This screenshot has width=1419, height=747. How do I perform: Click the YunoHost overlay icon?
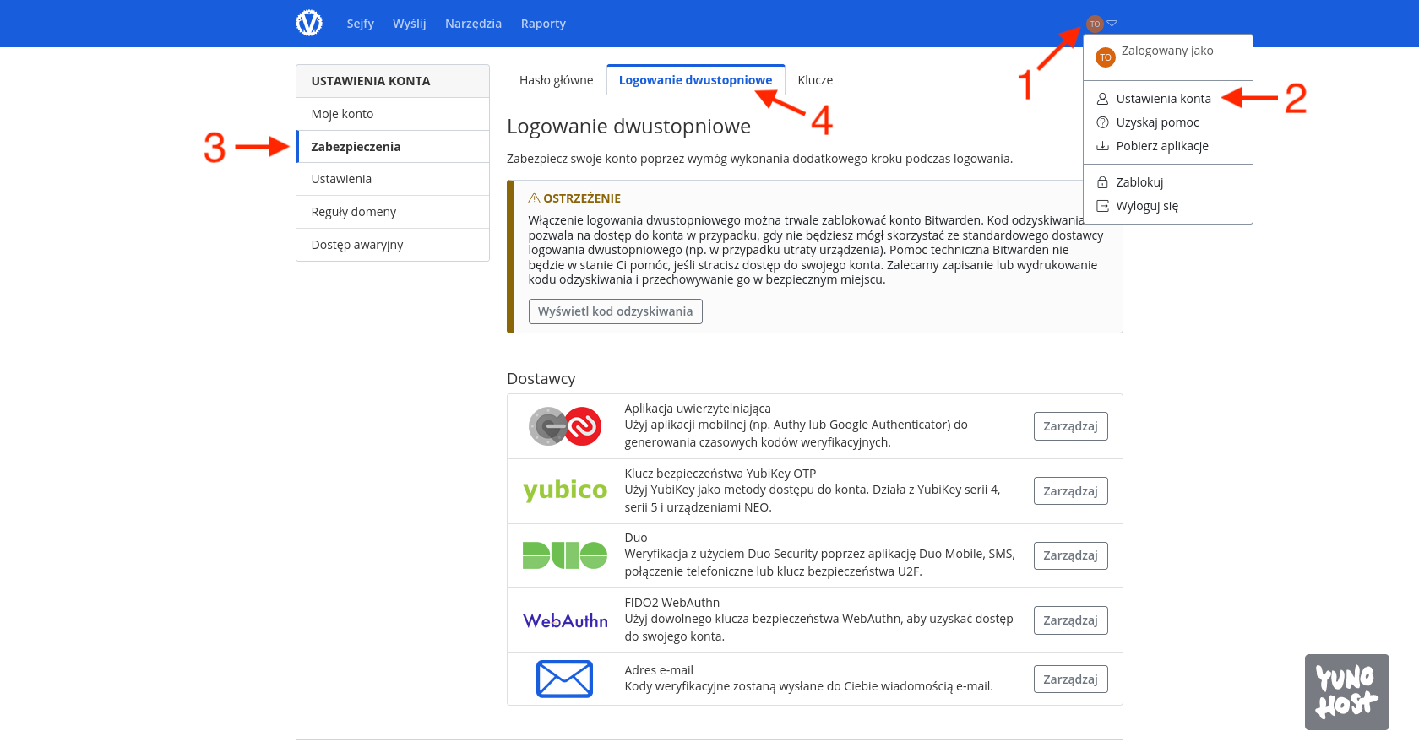tap(1346, 691)
